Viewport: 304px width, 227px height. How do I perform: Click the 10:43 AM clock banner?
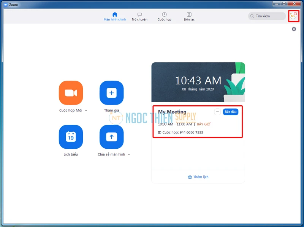tap(198, 82)
